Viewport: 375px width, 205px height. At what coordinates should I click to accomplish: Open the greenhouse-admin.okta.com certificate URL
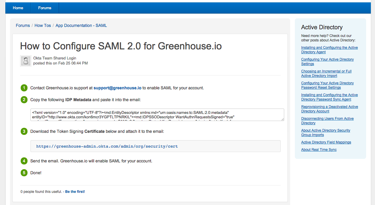click(x=107, y=146)
